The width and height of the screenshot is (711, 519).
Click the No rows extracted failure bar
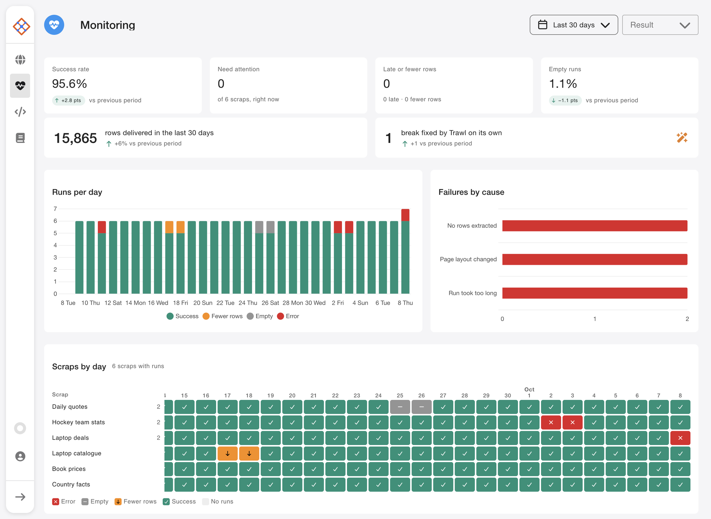click(x=595, y=226)
